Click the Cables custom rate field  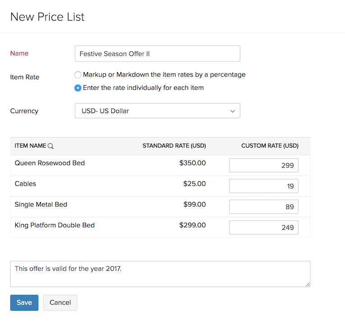tap(263, 186)
